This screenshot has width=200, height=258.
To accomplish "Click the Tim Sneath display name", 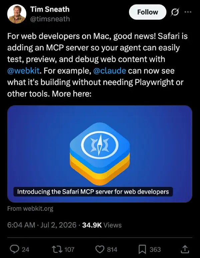I will (50, 9).
